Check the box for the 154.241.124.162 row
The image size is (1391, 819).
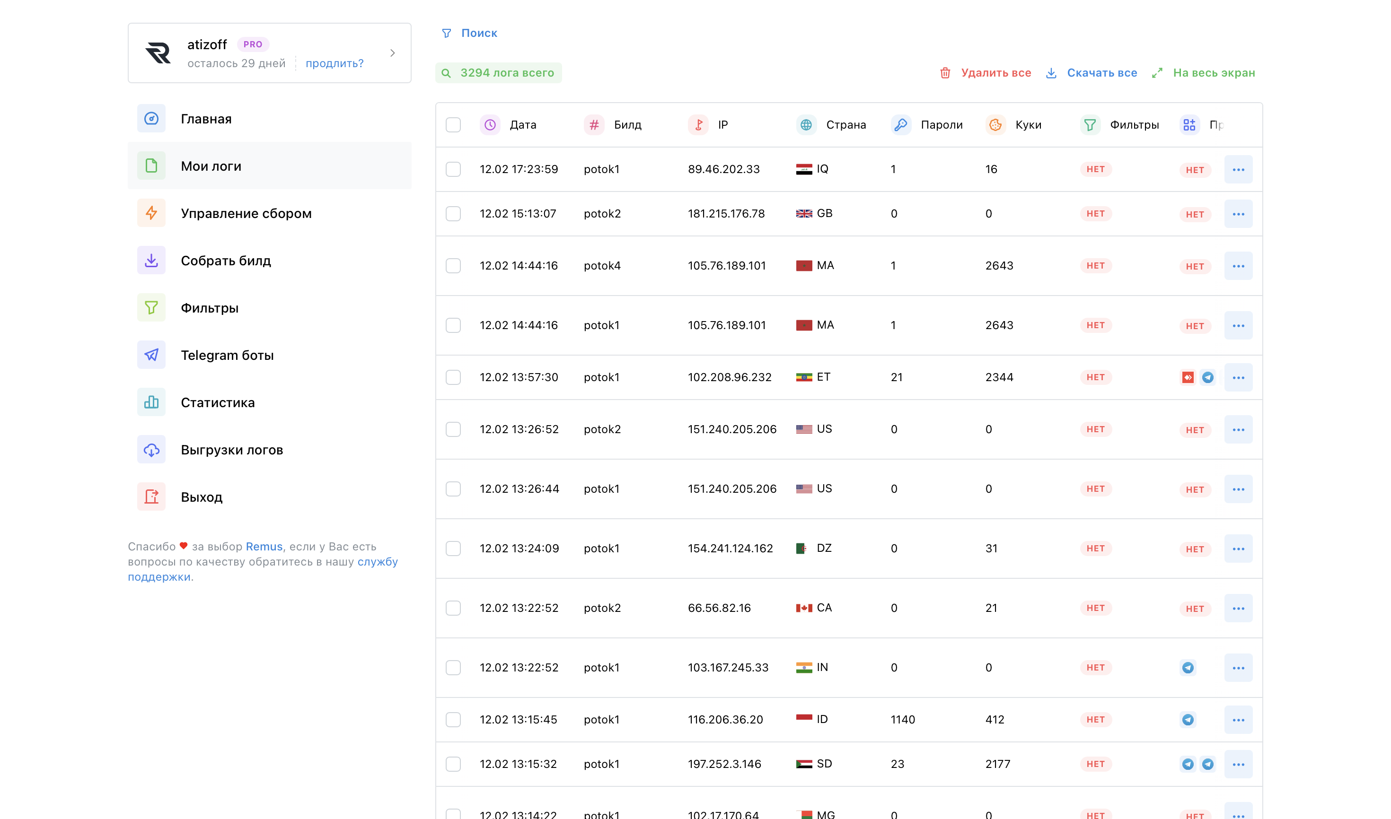[x=453, y=548]
